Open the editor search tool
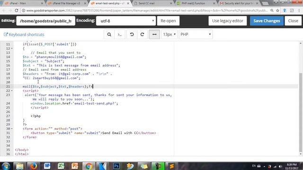Image resolution: width=303 pixels, height=170 pixels. pyautogui.click(x=109, y=34)
